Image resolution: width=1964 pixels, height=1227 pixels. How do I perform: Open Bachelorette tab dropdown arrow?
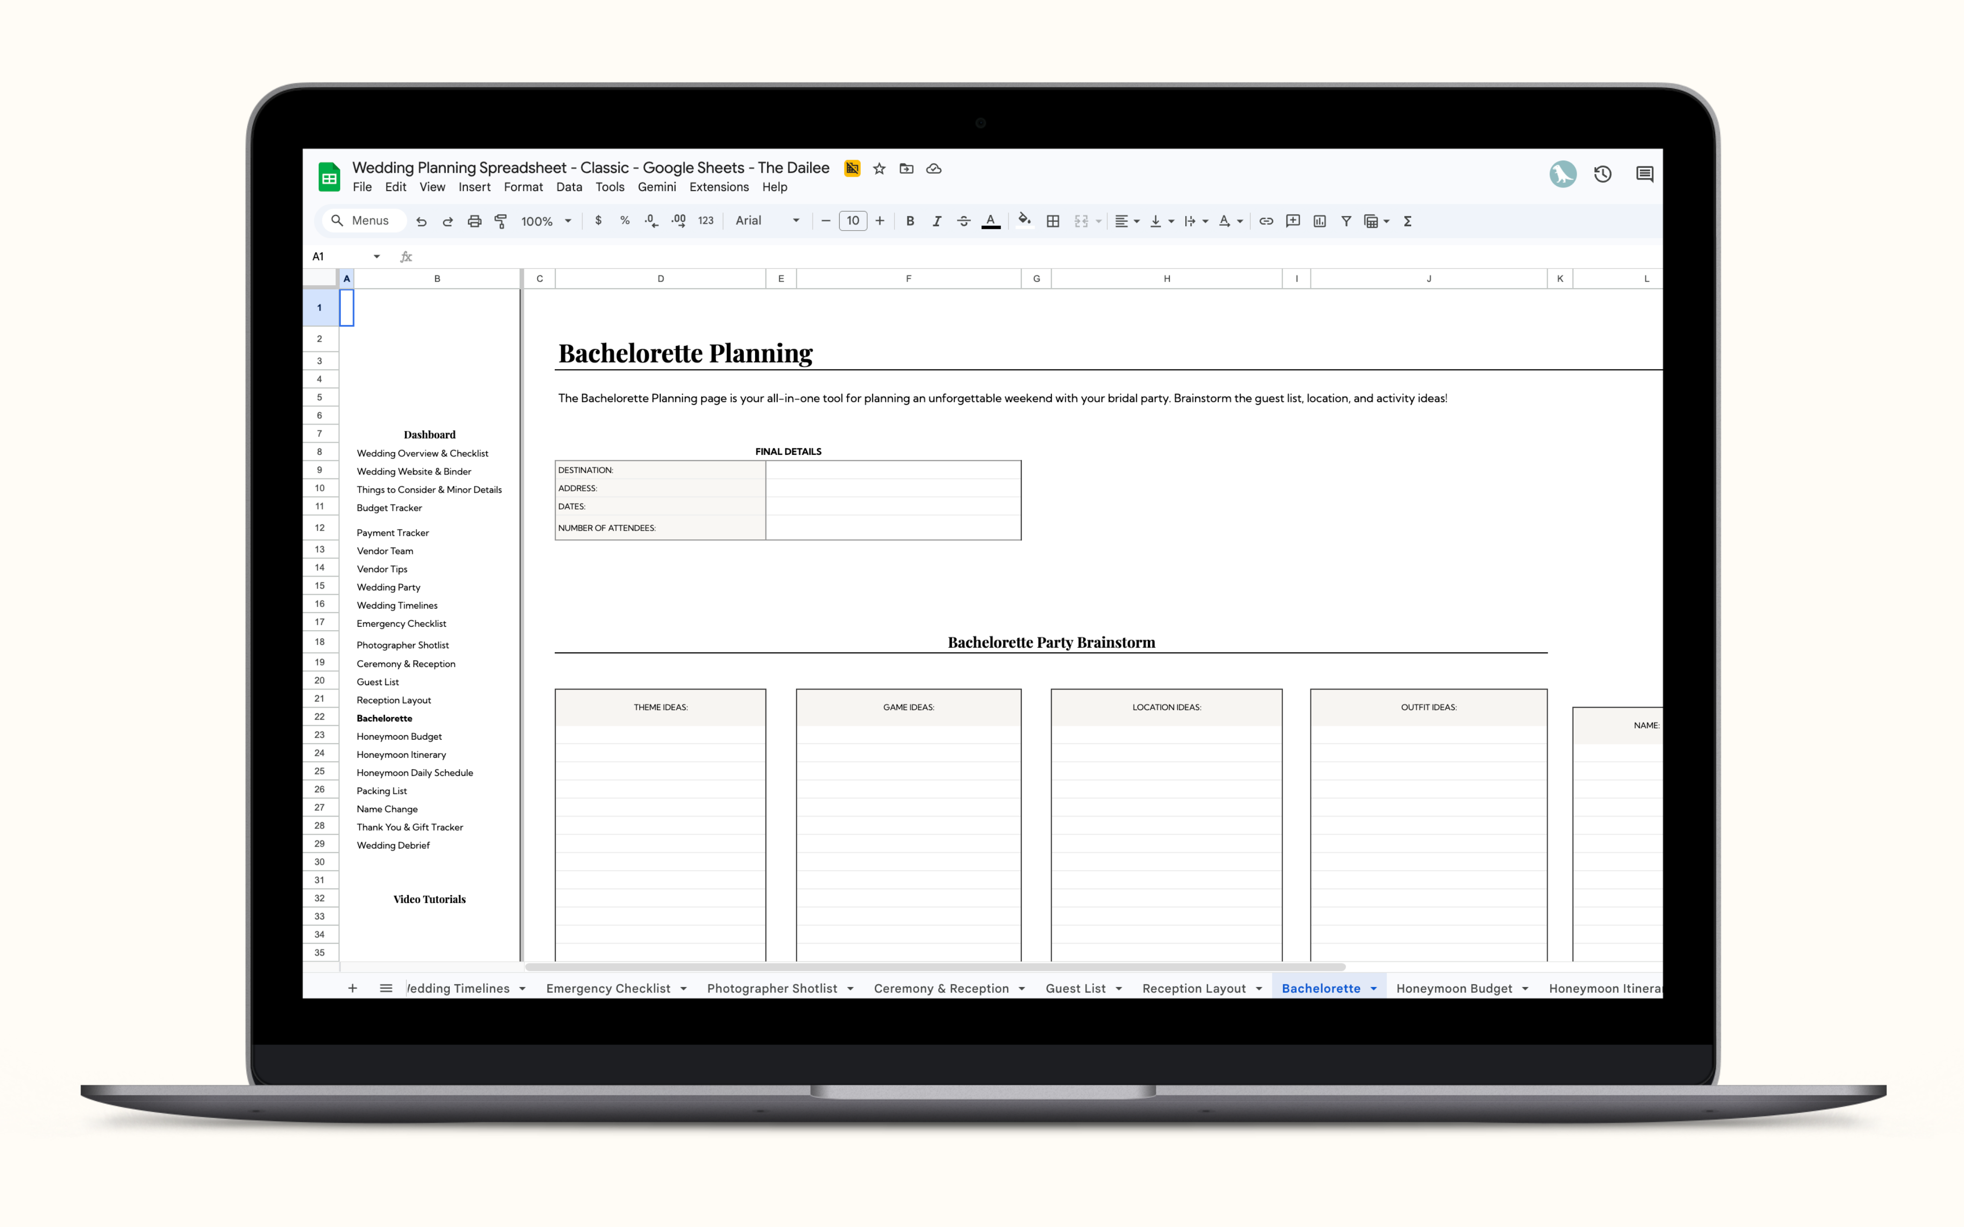click(x=1373, y=988)
